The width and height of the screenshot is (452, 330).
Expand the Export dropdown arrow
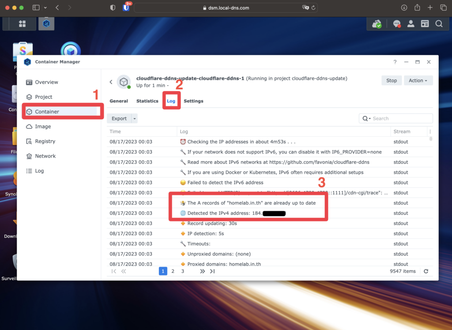135,118
